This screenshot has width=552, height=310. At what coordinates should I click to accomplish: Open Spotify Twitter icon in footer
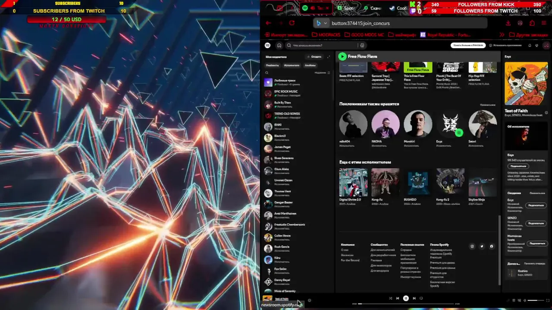482,246
